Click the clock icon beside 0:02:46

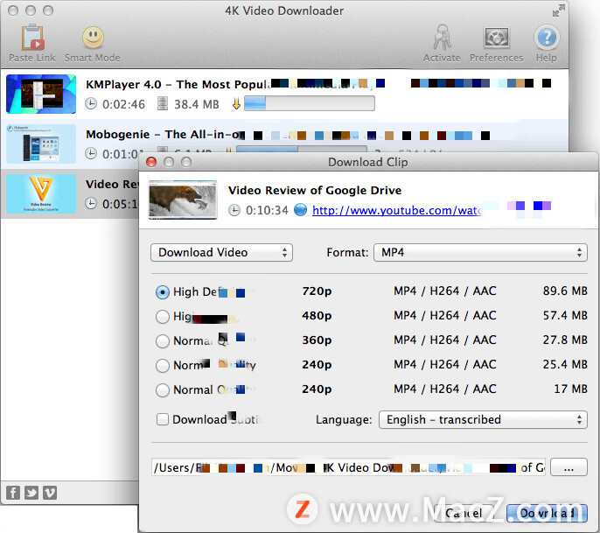(x=91, y=104)
